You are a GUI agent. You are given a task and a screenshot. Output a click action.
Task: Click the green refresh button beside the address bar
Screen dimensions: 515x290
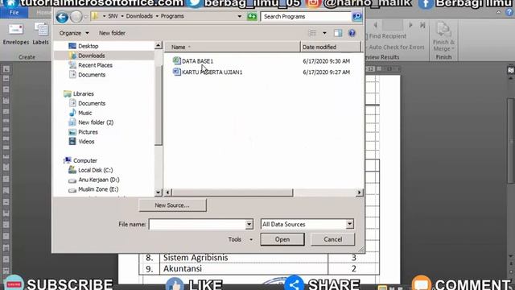(x=252, y=16)
